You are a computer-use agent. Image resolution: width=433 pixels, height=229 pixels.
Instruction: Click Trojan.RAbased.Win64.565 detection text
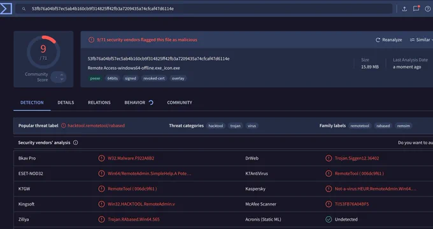(x=134, y=219)
